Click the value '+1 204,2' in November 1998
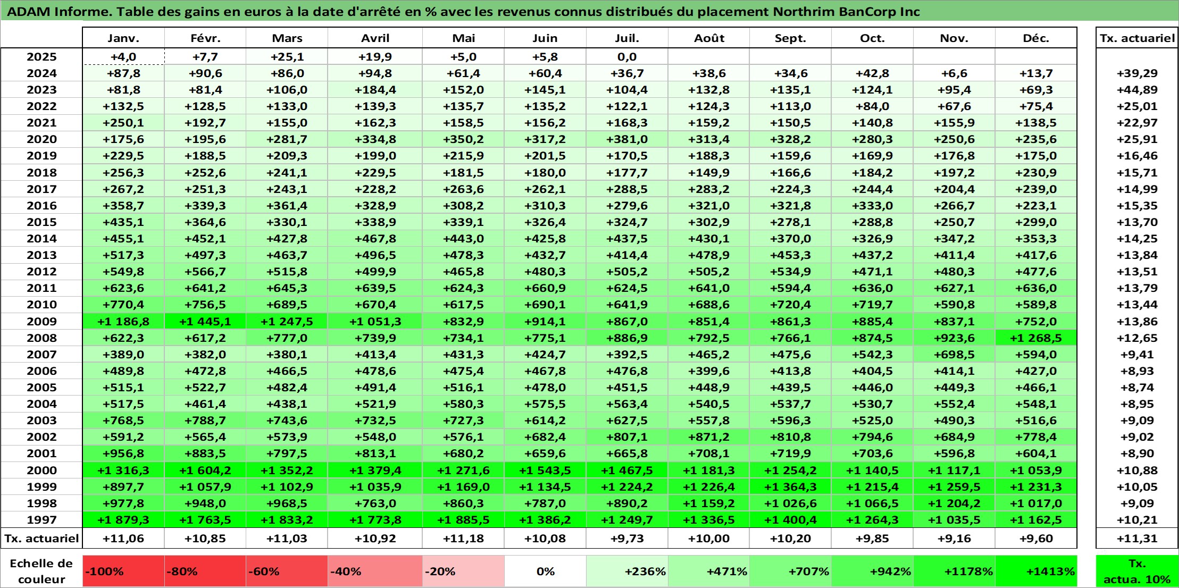The width and height of the screenshot is (1179, 588). [x=954, y=503]
